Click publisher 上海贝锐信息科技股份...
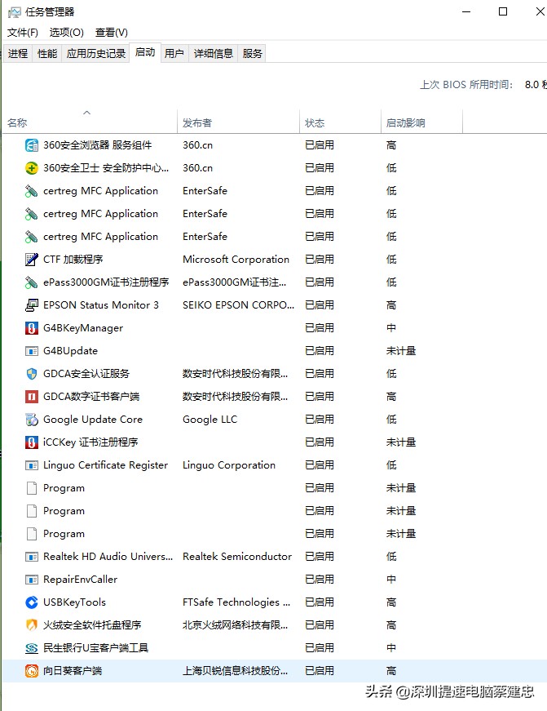547x711 pixels. tap(235, 671)
